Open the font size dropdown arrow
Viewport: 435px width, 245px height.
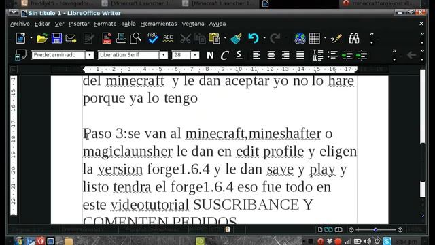(x=195, y=55)
